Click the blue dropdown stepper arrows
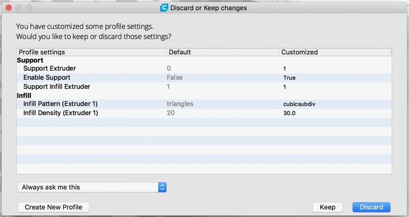 tap(162, 187)
